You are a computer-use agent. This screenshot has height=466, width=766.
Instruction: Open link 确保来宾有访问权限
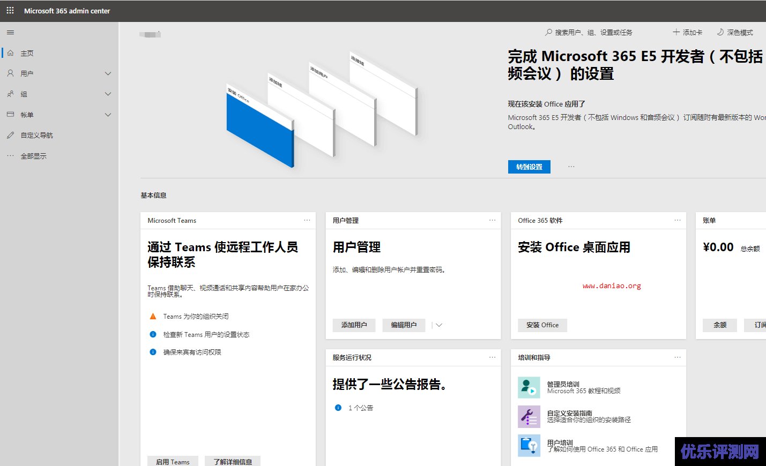click(192, 352)
